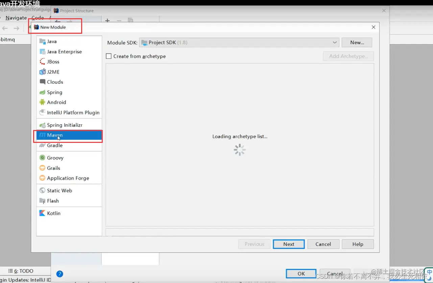Click the forward arrow in the IDE toolbar
The image size is (433, 283).
pos(16,28)
